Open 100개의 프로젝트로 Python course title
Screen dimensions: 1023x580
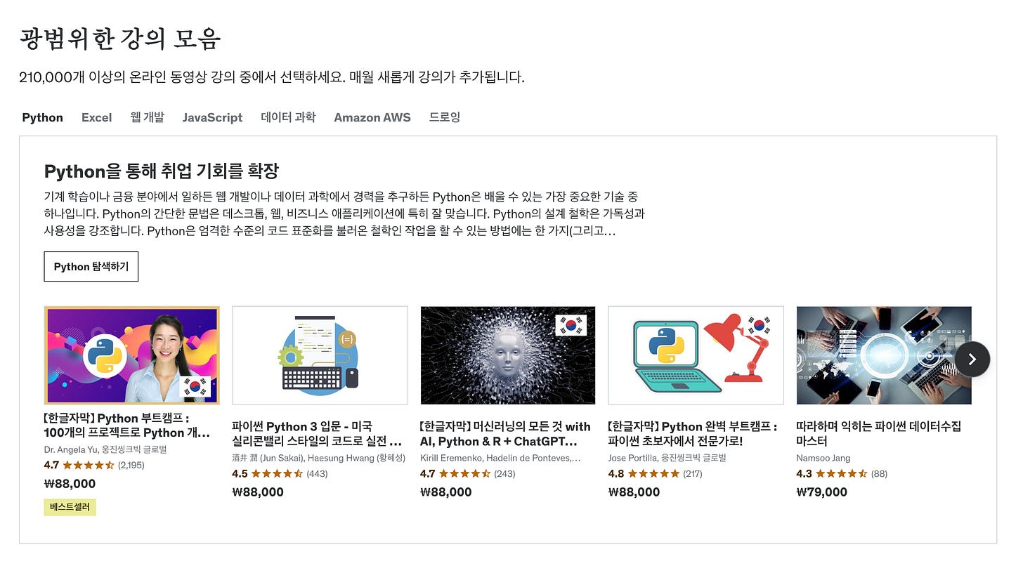(x=127, y=426)
